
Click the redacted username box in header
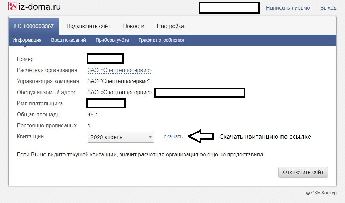229,8
